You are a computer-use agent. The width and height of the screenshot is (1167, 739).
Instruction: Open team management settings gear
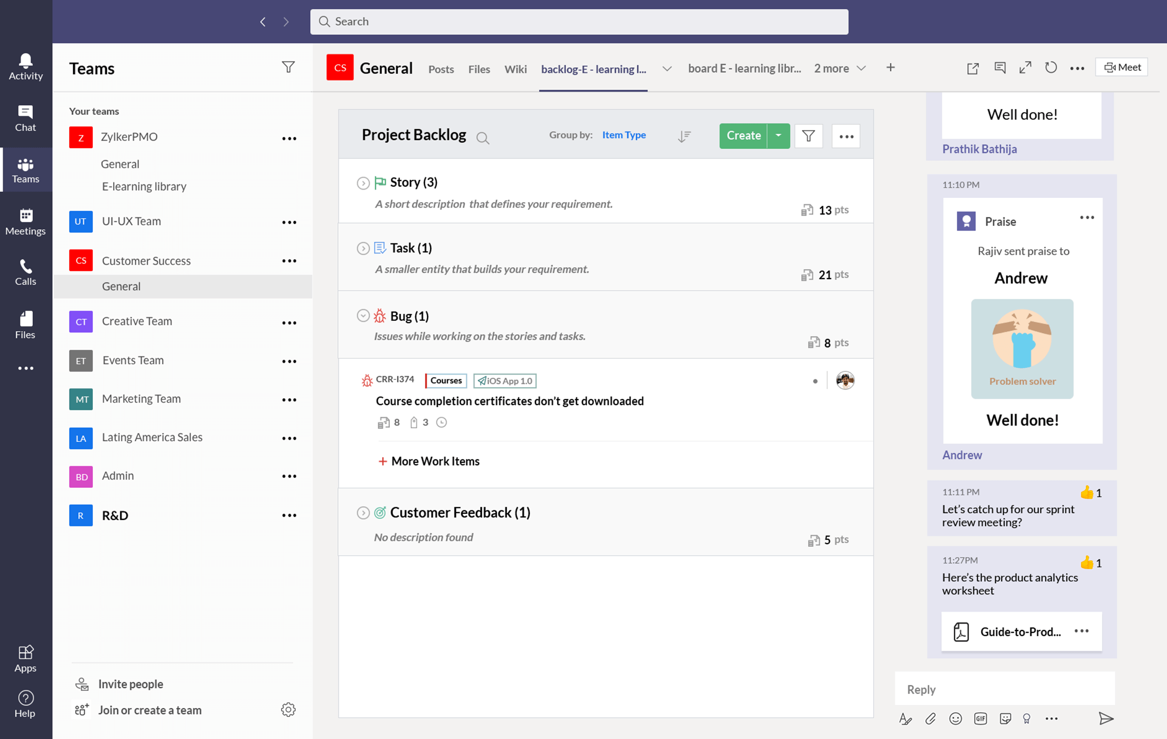(288, 710)
